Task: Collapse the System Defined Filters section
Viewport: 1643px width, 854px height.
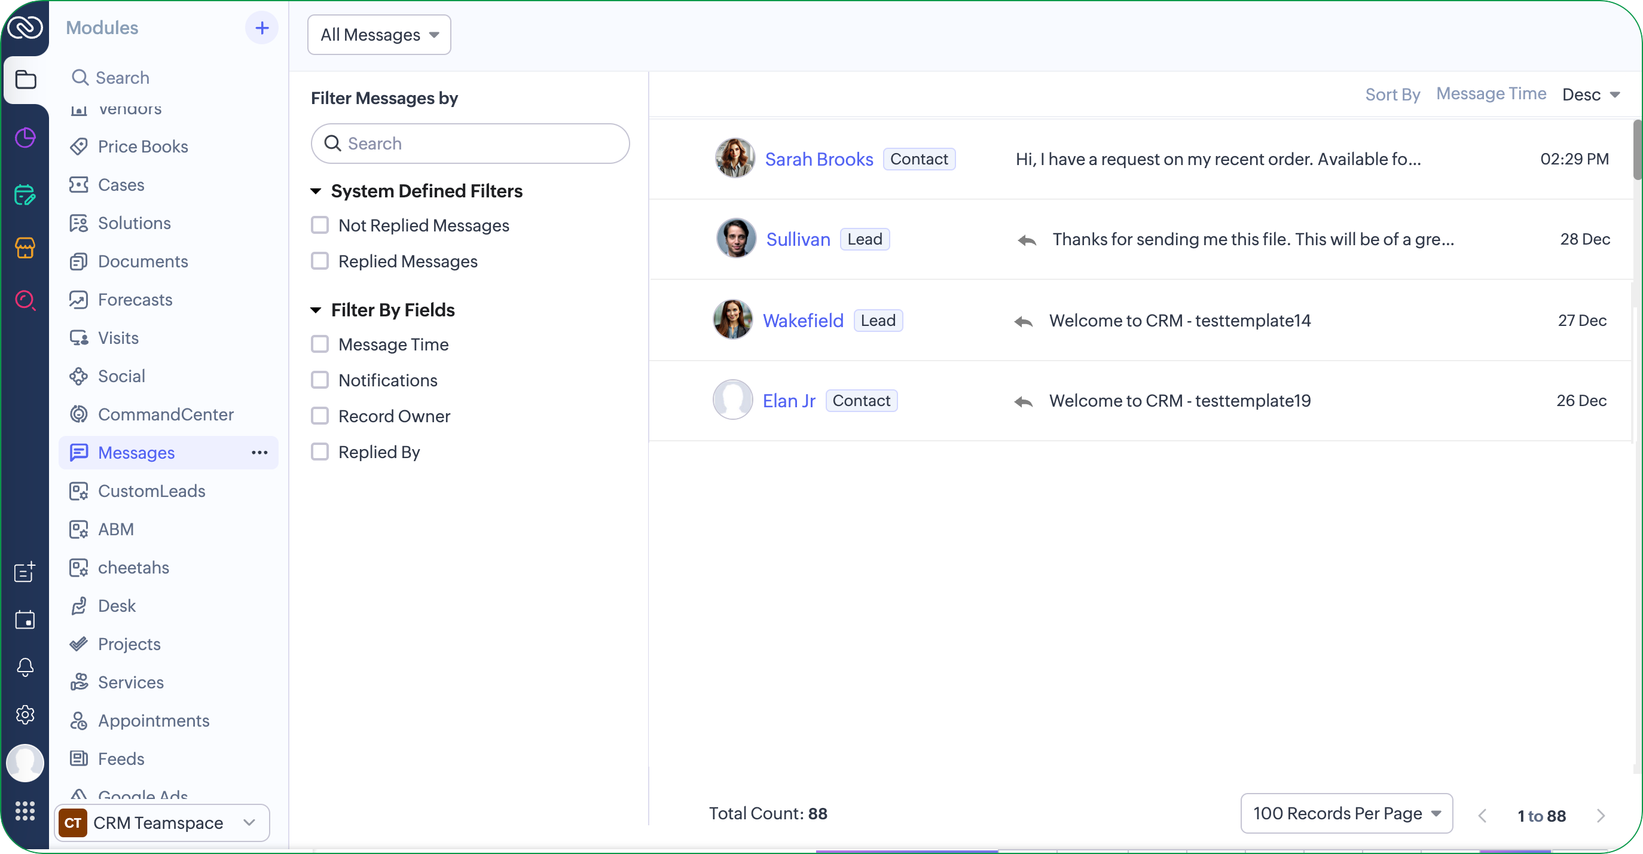Action: coord(316,191)
